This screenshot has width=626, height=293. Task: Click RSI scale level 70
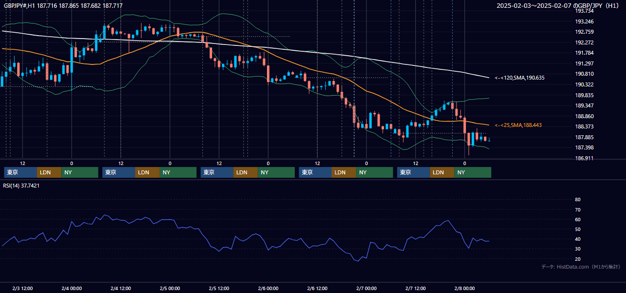pos(578,209)
